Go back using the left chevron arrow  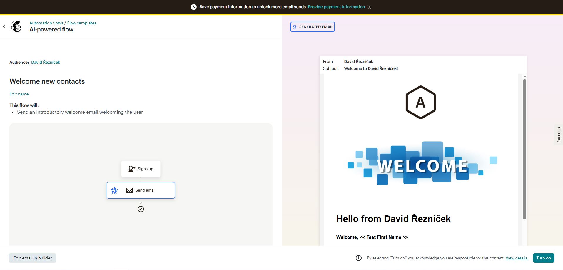pos(4,26)
